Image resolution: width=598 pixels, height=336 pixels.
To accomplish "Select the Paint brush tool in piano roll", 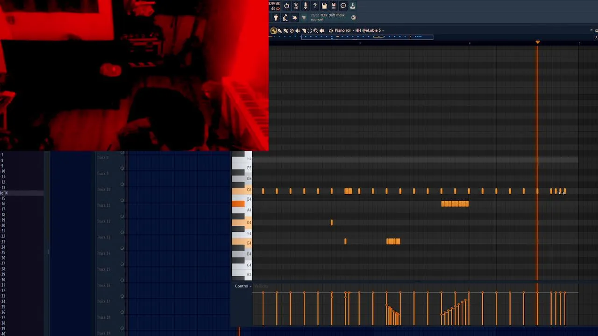I will pyautogui.click(x=279, y=30).
